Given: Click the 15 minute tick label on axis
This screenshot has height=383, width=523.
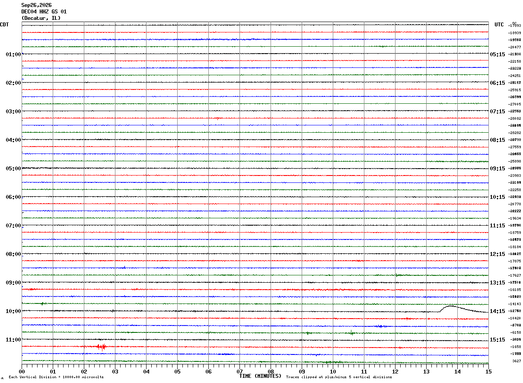Looking at the screenshot, I should [x=488, y=371].
